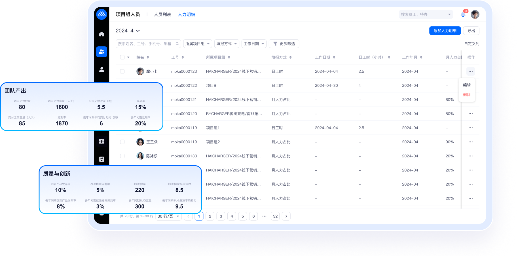Click the yen finance sidebar icon
This screenshot has height=256, width=518.
(102, 141)
